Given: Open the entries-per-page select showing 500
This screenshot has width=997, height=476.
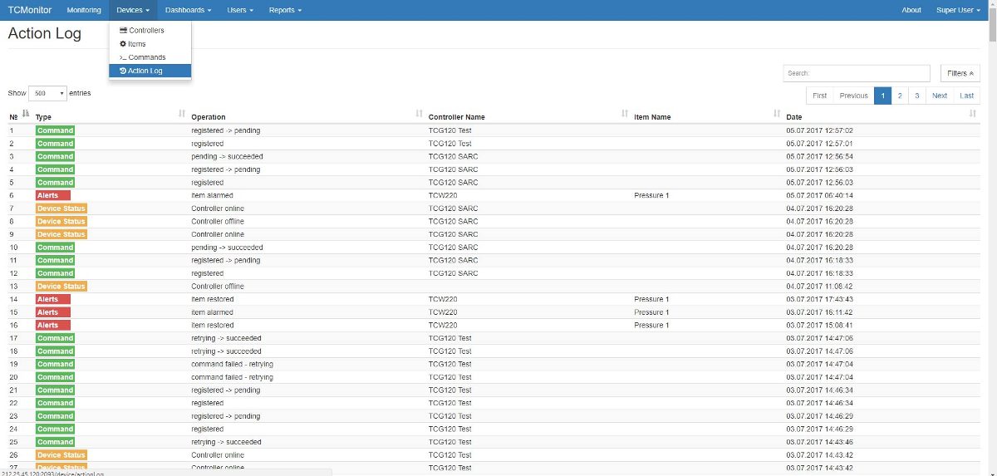Looking at the screenshot, I should pyautogui.click(x=48, y=94).
